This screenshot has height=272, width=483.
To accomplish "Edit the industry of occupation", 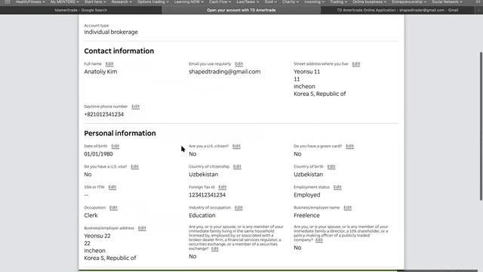I will point(238,208).
